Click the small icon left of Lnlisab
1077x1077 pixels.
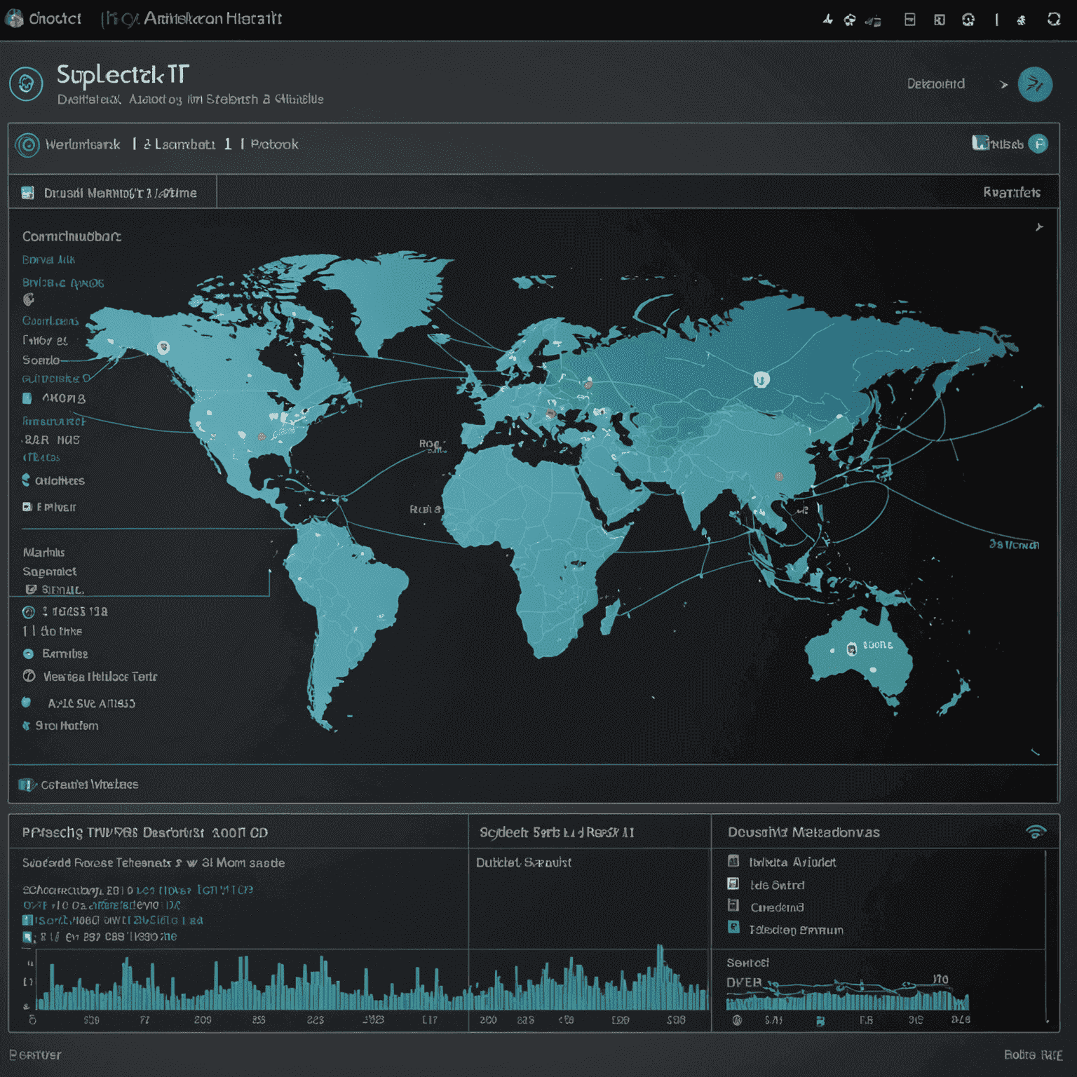[980, 143]
